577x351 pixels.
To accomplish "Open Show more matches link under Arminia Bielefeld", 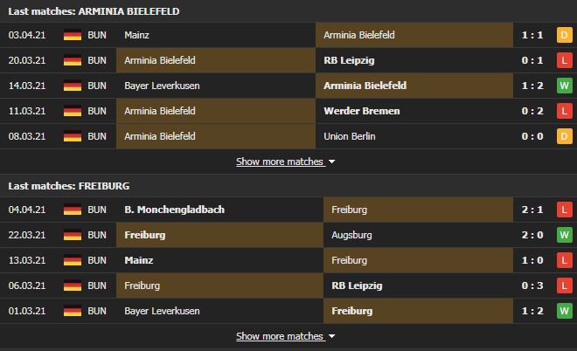I will pyautogui.click(x=280, y=162).
